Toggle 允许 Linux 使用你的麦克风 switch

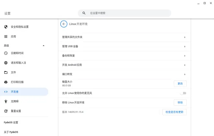[x=183, y=93]
